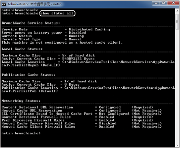Click the 'netsh>branchcache' first command line
This screenshot has height=148, width=180.
click(x=20, y=10)
